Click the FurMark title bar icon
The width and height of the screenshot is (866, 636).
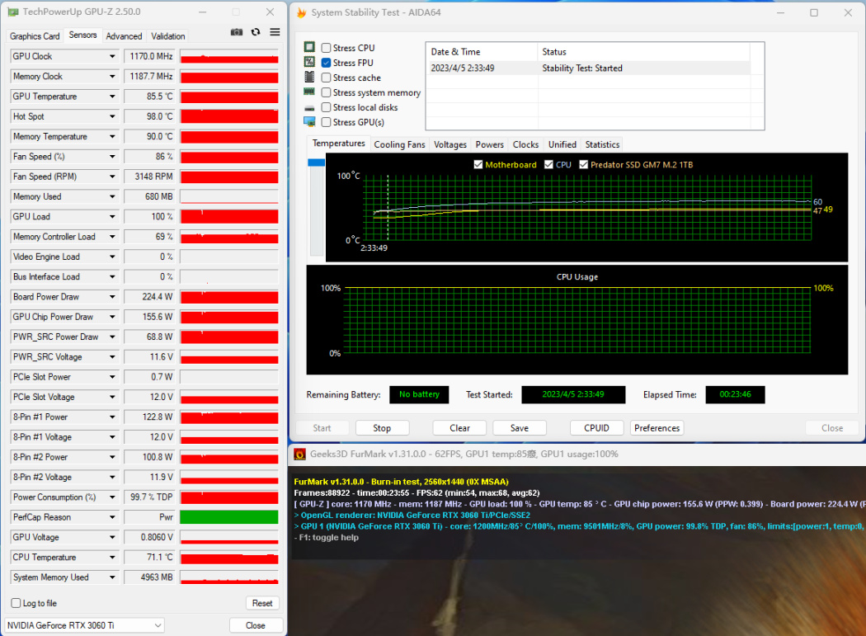pos(300,455)
